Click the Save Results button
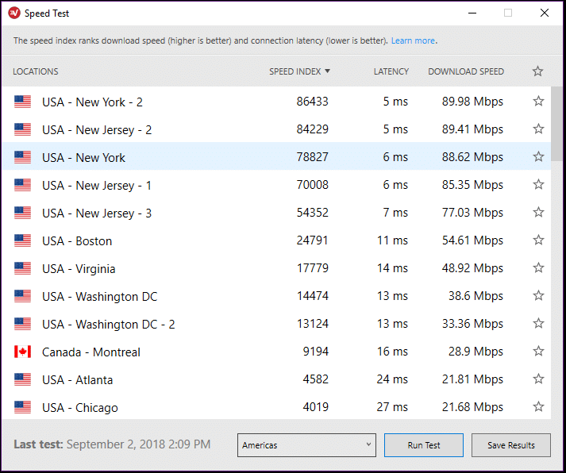Viewport: 566px width, 473px height. [510, 445]
